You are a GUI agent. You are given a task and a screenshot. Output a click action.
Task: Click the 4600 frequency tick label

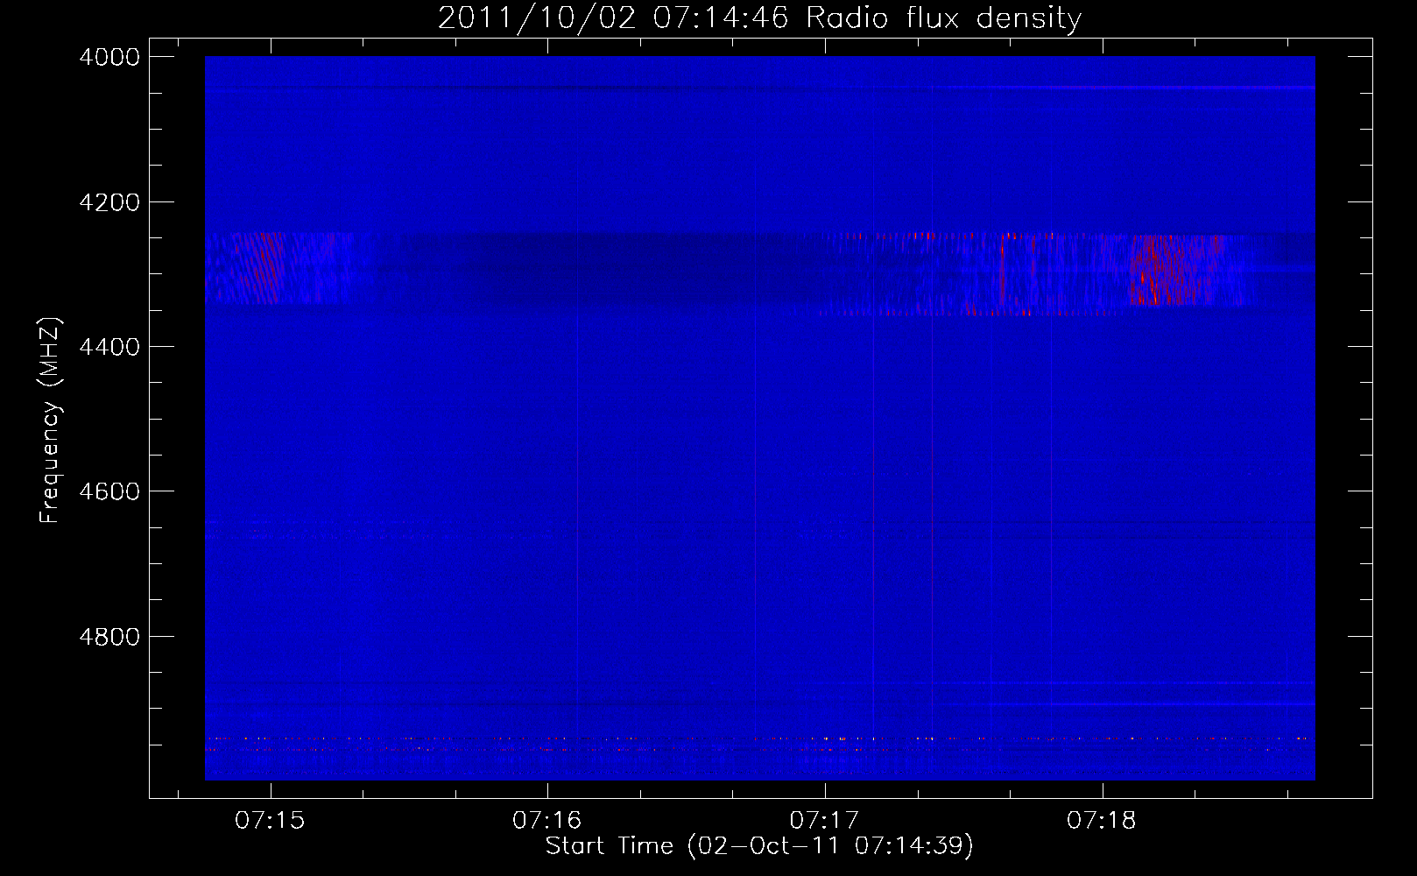[x=109, y=491]
